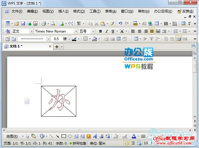Export document to PDF icon
The height and width of the screenshot is (148, 199).
(35, 23)
